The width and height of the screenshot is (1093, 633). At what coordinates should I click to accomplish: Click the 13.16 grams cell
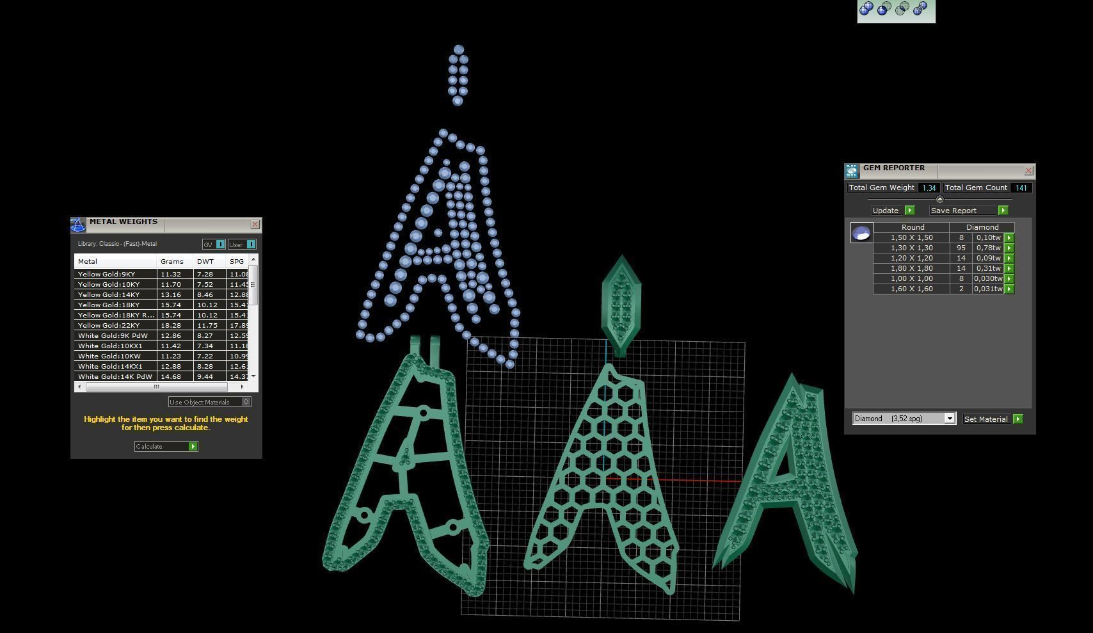point(175,294)
